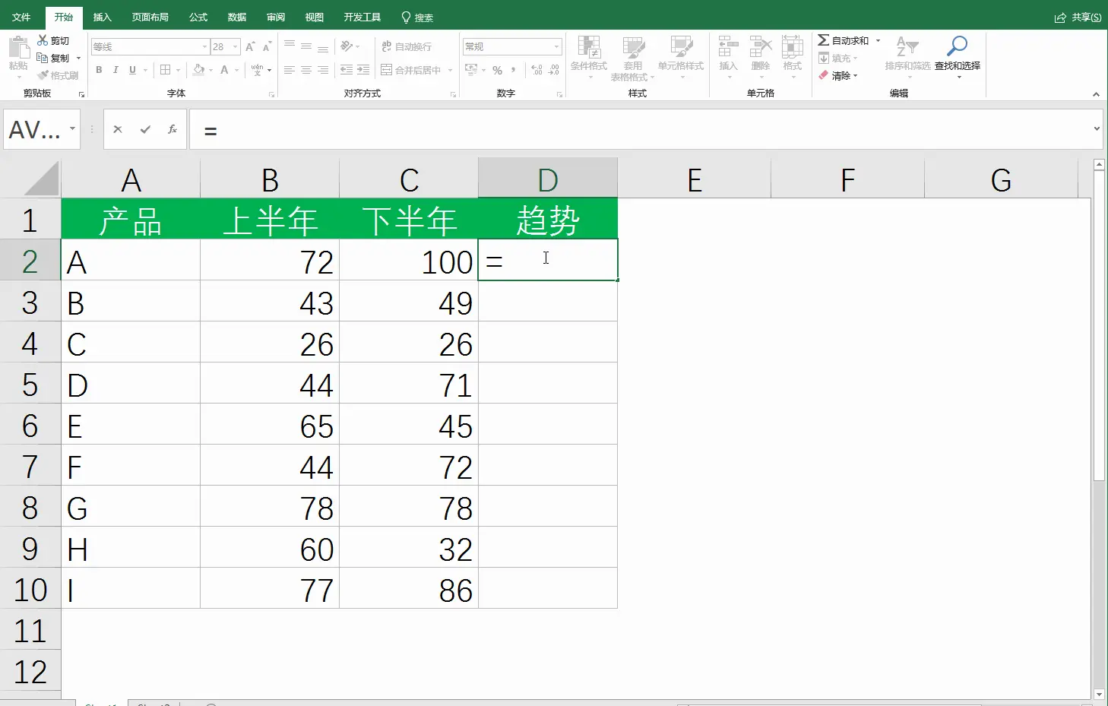Click the Percent Style icon

[497, 70]
